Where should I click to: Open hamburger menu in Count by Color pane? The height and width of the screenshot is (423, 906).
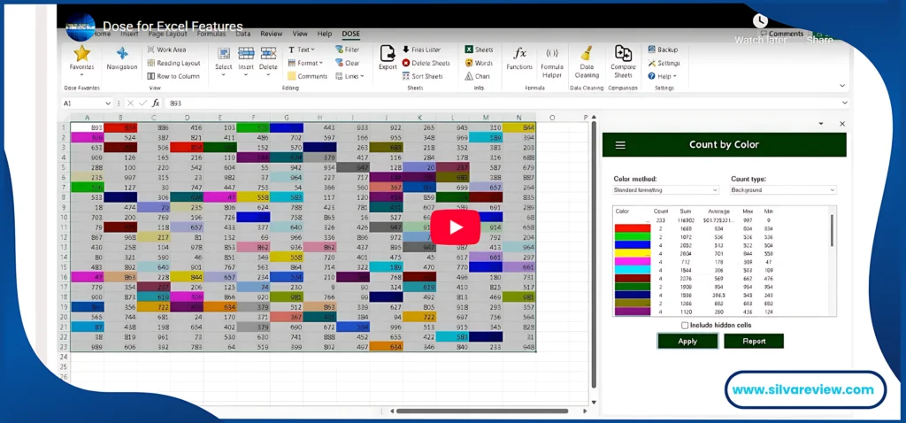(x=620, y=145)
